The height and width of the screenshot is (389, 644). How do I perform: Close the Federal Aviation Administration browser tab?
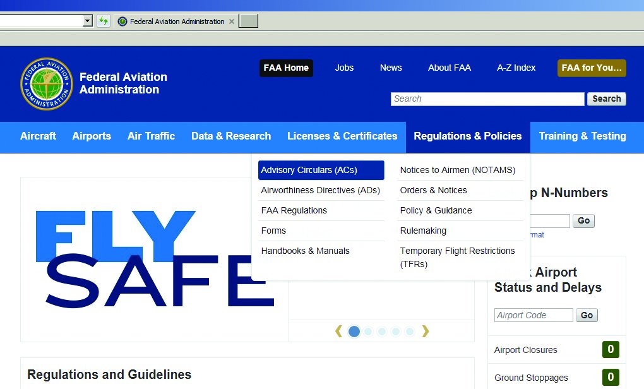tap(232, 21)
